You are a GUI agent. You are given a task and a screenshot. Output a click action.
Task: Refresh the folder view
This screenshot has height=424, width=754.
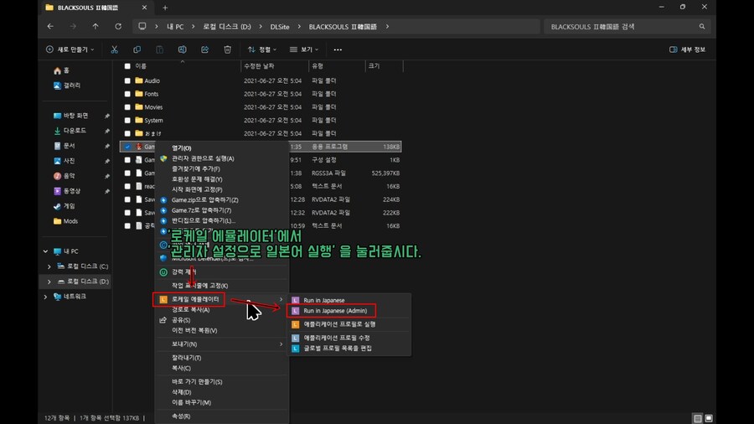pos(118,27)
